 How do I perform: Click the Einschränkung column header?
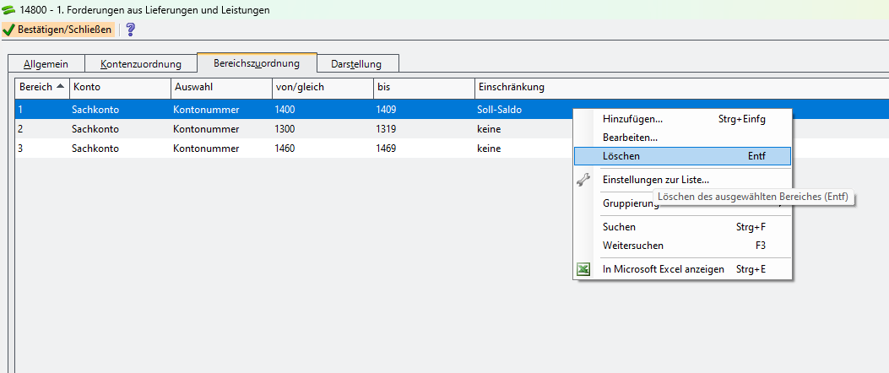pos(511,87)
